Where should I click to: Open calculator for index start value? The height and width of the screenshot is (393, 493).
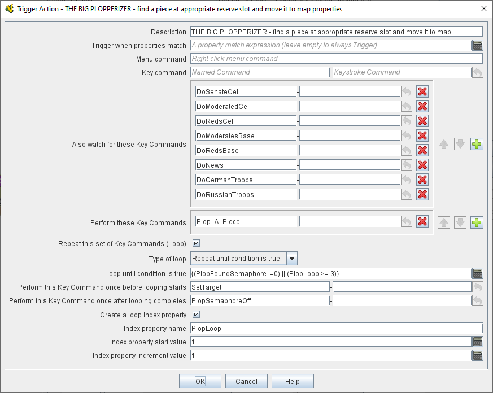(x=477, y=342)
